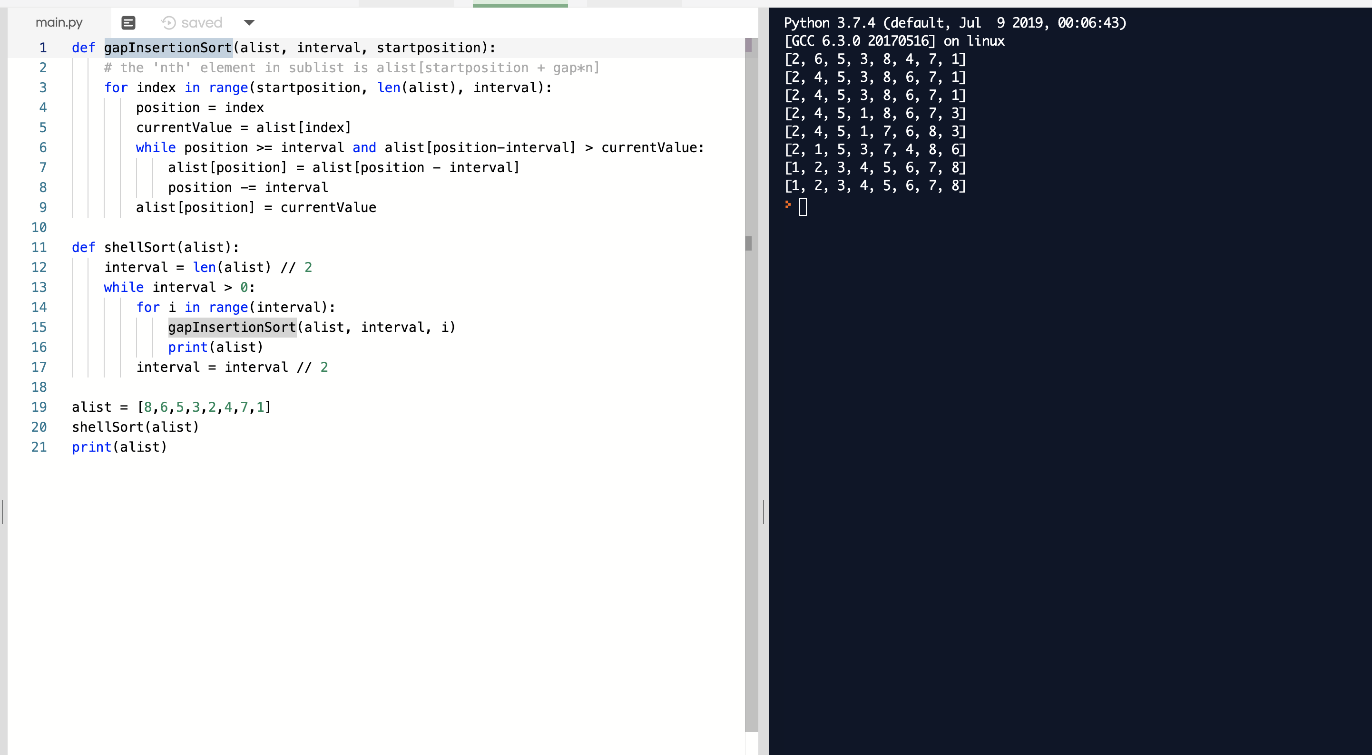The height and width of the screenshot is (755, 1372).
Task: Click the highlighted gapInsertionSort on line 1
Action: coord(168,48)
